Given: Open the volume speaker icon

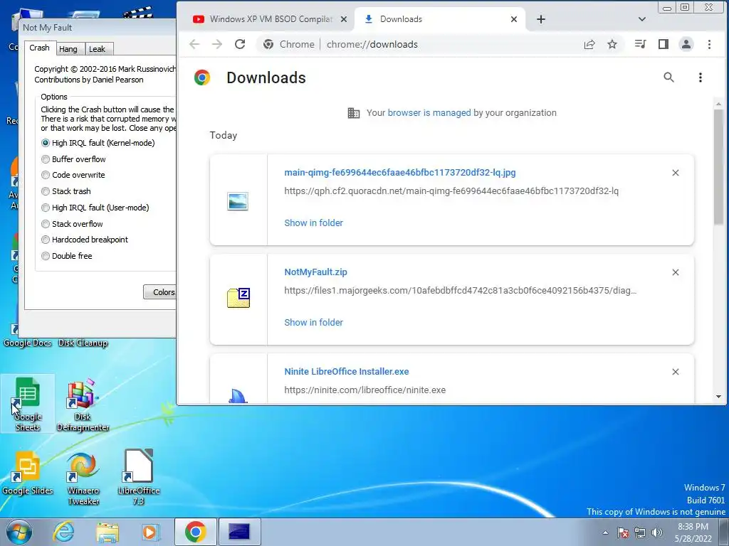Looking at the screenshot, I should pyautogui.click(x=657, y=532).
